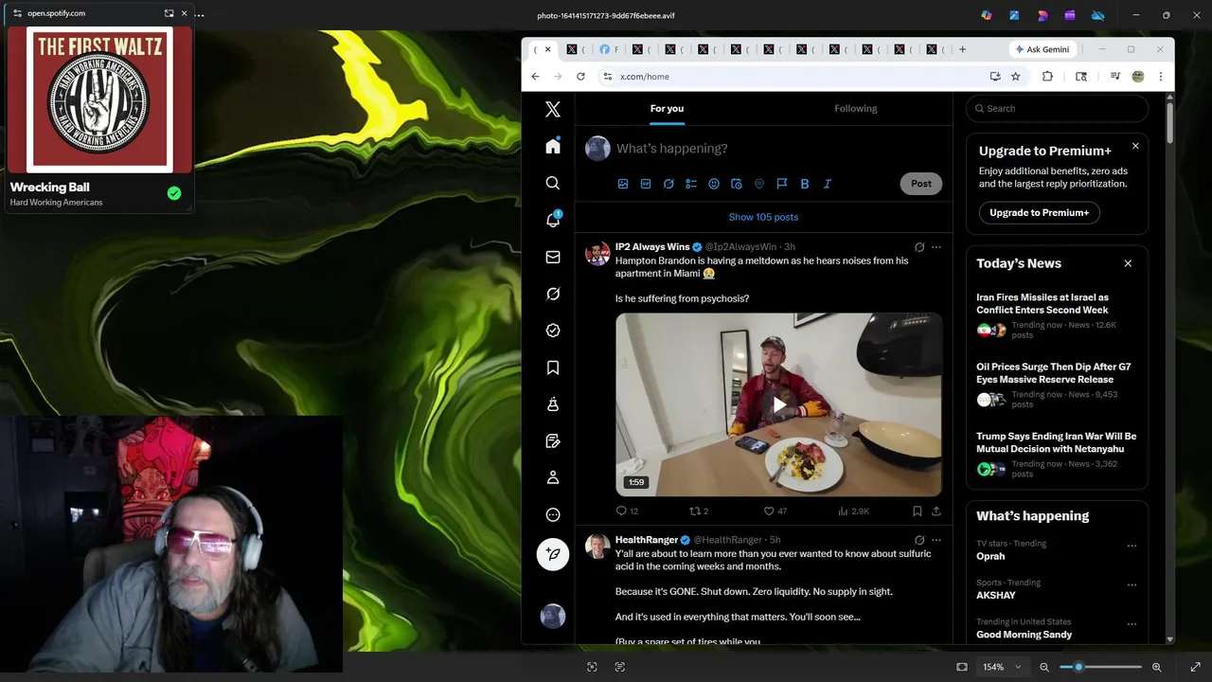Open Bookmarks icon in X sidebar
This screenshot has width=1212, height=682.
(x=553, y=368)
